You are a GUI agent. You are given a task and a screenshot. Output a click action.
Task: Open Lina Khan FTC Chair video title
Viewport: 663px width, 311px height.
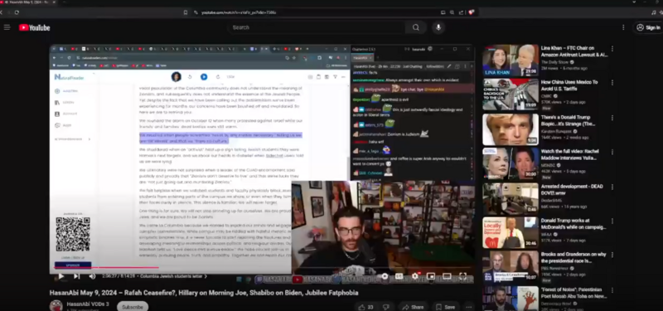click(x=573, y=51)
